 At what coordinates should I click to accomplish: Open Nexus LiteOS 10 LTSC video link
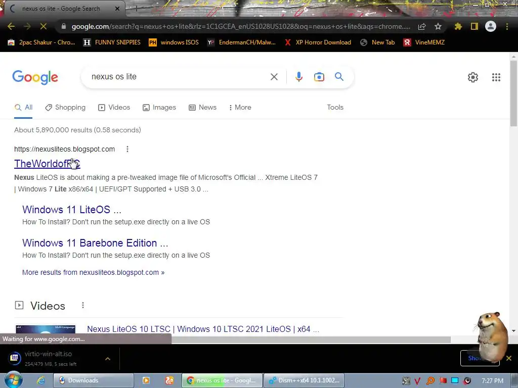[x=203, y=329]
